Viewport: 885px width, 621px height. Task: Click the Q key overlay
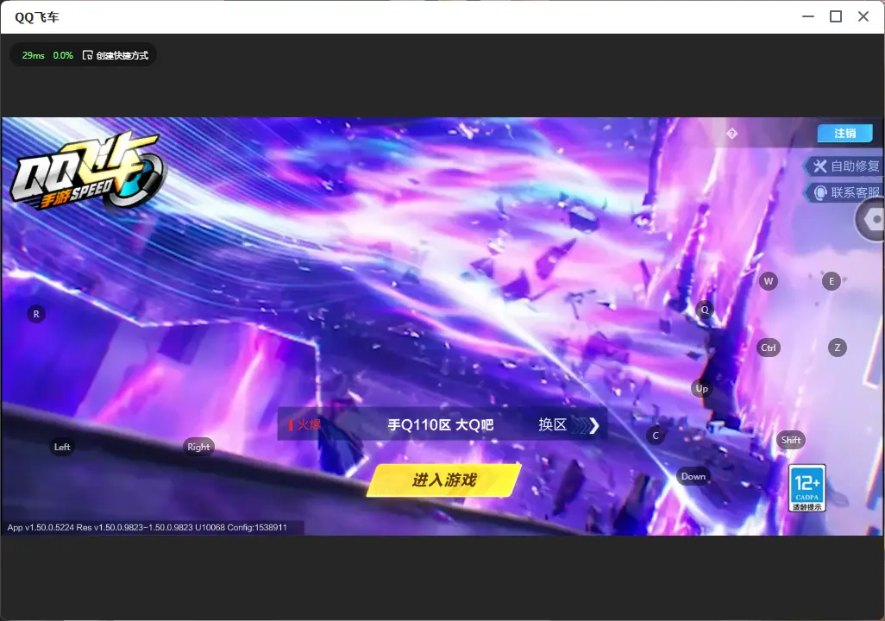[x=705, y=310]
